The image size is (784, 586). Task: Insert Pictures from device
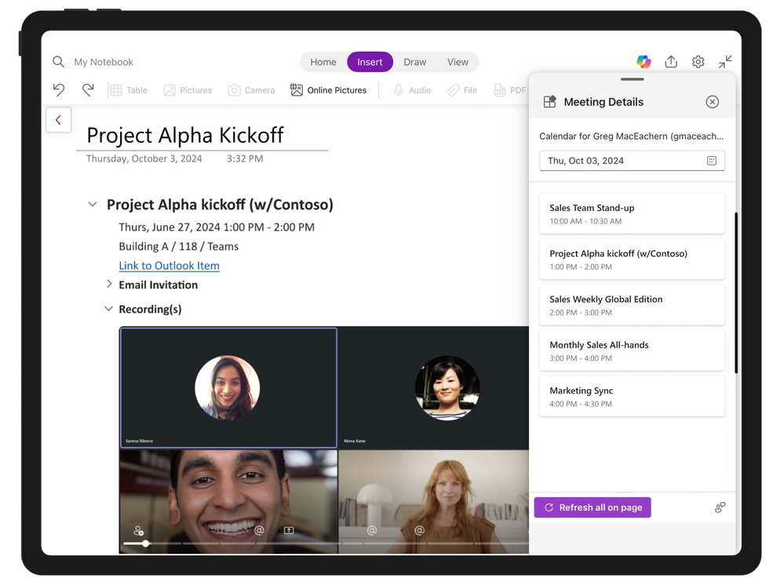pyautogui.click(x=188, y=90)
